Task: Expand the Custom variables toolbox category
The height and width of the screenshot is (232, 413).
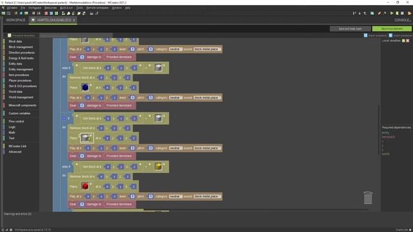Action: pos(19,113)
